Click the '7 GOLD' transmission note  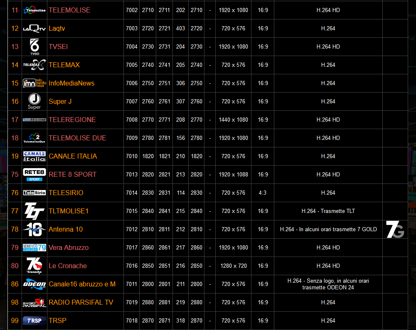[328, 229]
